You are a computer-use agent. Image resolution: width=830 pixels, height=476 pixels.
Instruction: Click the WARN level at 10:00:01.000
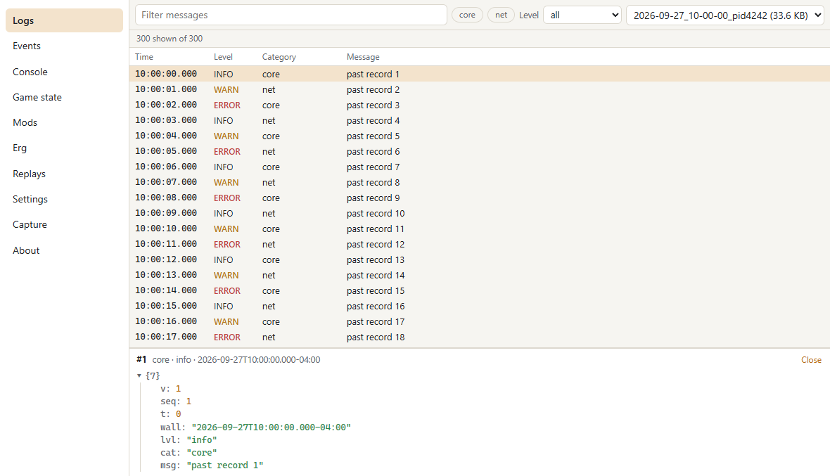coord(226,89)
